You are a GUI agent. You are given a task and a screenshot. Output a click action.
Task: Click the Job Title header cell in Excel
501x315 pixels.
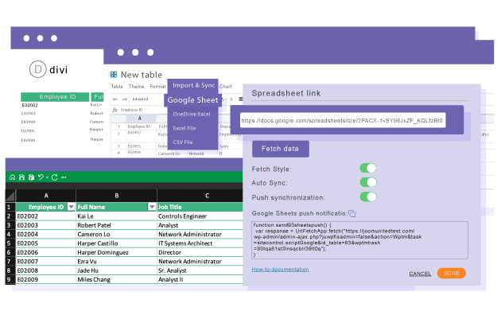click(x=200, y=207)
